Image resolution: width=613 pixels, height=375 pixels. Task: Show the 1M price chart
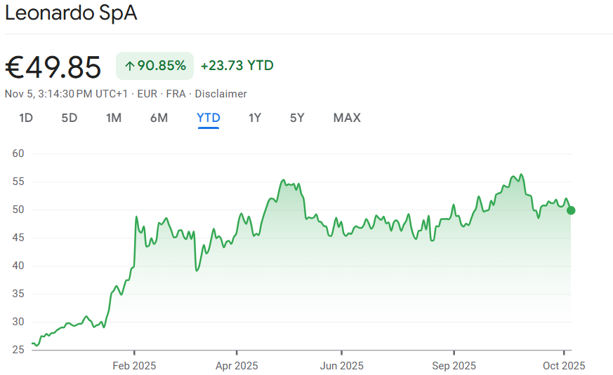tap(114, 118)
